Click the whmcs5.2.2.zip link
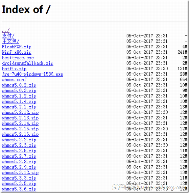Screen dimensions: 189x193 pos(19,140)
